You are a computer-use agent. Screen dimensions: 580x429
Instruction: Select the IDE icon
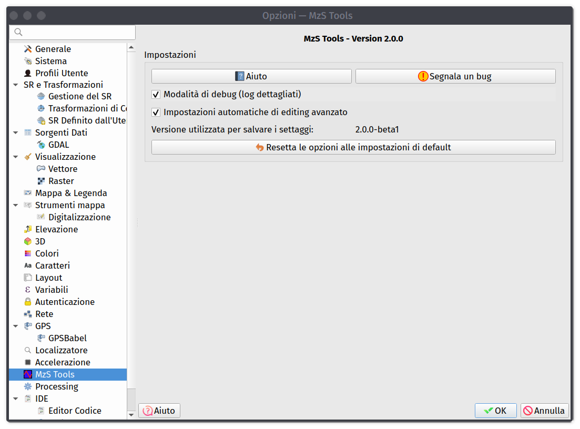pyautogui.click(x=28, y=399)
